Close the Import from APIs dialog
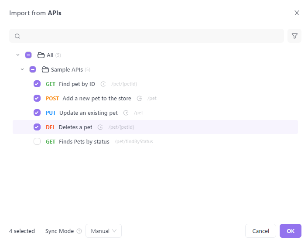 pos(297,13)
